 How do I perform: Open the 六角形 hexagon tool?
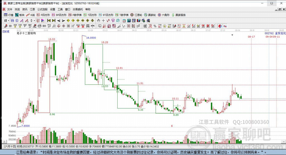pyautogui.click(x=164, y=15)
